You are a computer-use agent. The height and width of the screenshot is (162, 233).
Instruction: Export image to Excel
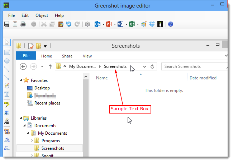tap(132, 24)
